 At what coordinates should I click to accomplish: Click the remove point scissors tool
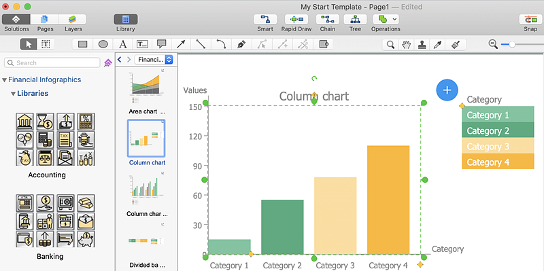[303, 44]
